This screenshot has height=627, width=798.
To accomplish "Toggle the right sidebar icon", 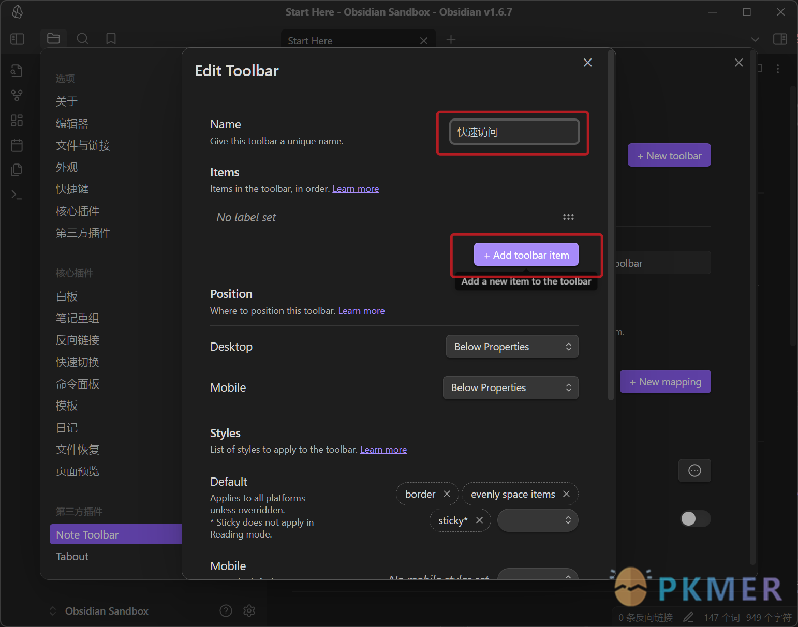I will point(780,39).
